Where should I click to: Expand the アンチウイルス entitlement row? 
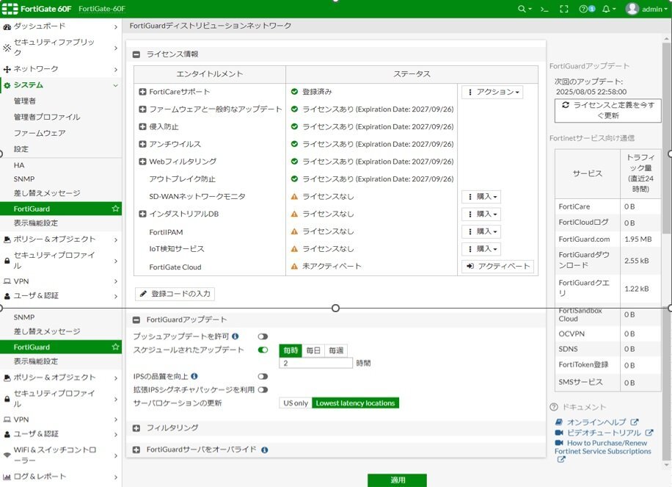tap(143, 144)
